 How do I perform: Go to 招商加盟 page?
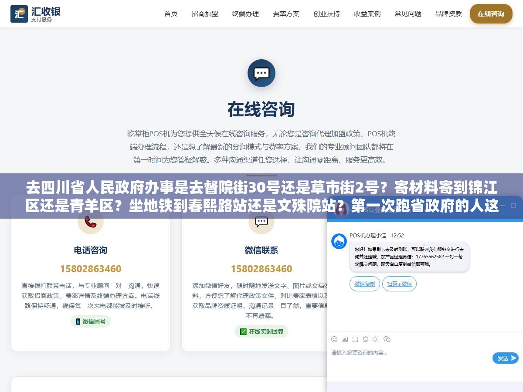coord(205,14)
